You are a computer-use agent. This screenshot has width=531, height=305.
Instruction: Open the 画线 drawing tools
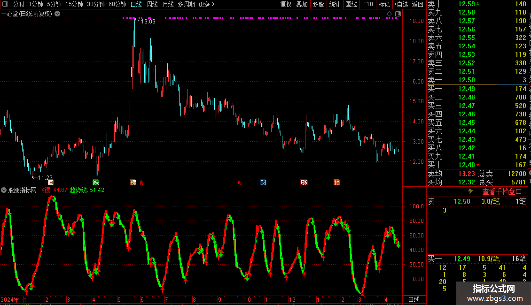tap(351, 4)
